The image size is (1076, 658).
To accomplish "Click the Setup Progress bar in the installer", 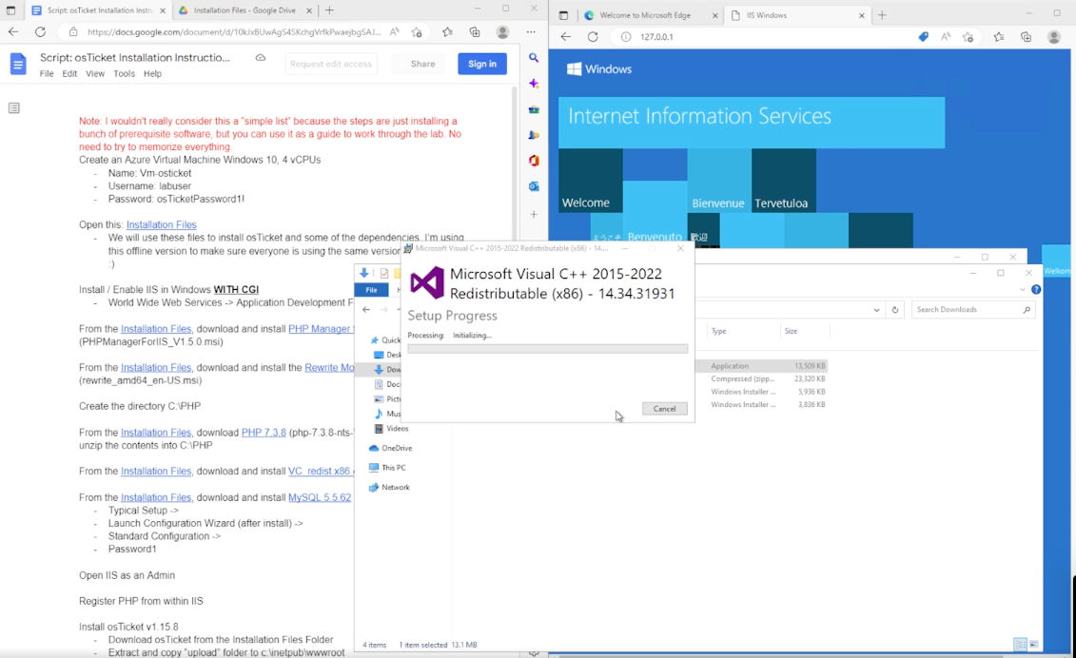I will pos(548,349).
